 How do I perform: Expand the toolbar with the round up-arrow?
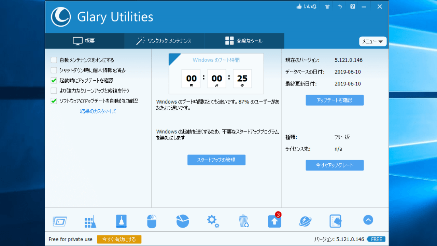click(368, 220)
